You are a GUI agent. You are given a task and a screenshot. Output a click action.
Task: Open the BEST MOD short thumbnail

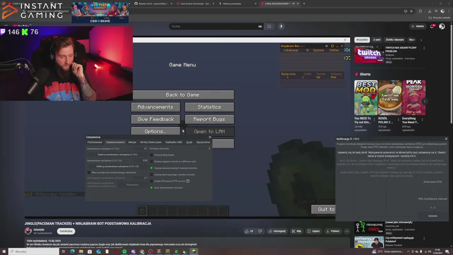pos(366,98)
